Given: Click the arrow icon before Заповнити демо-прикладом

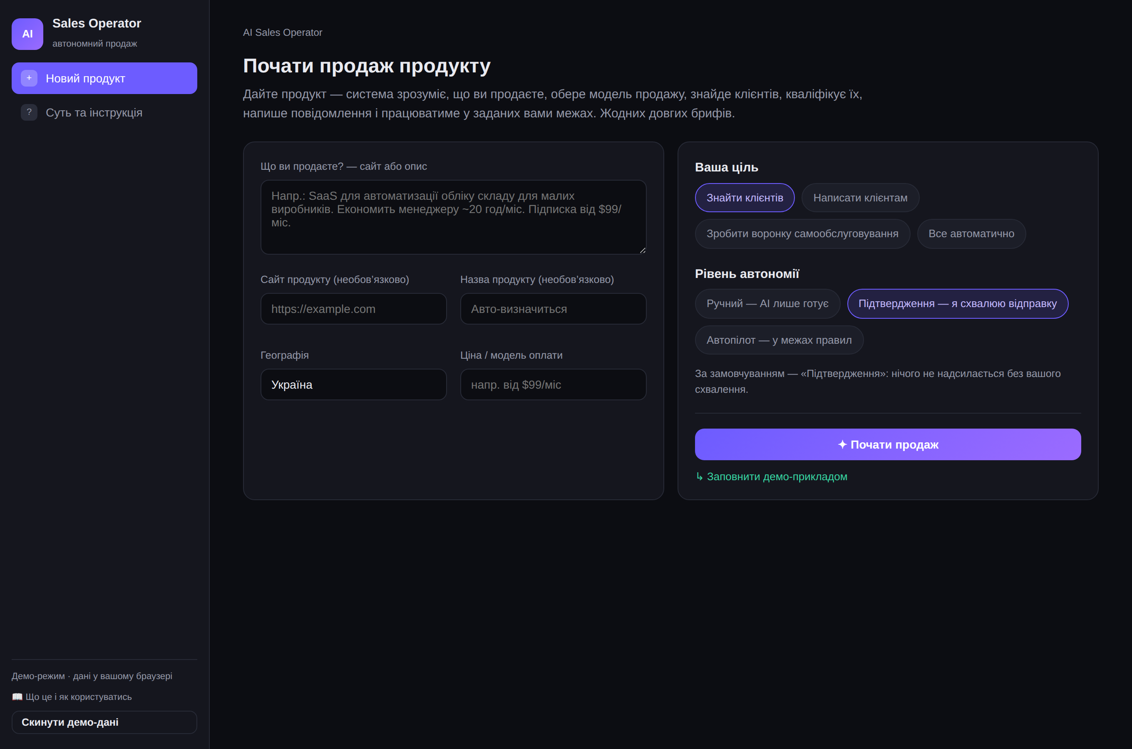Looking at the screenshot, I should point(699,477).
